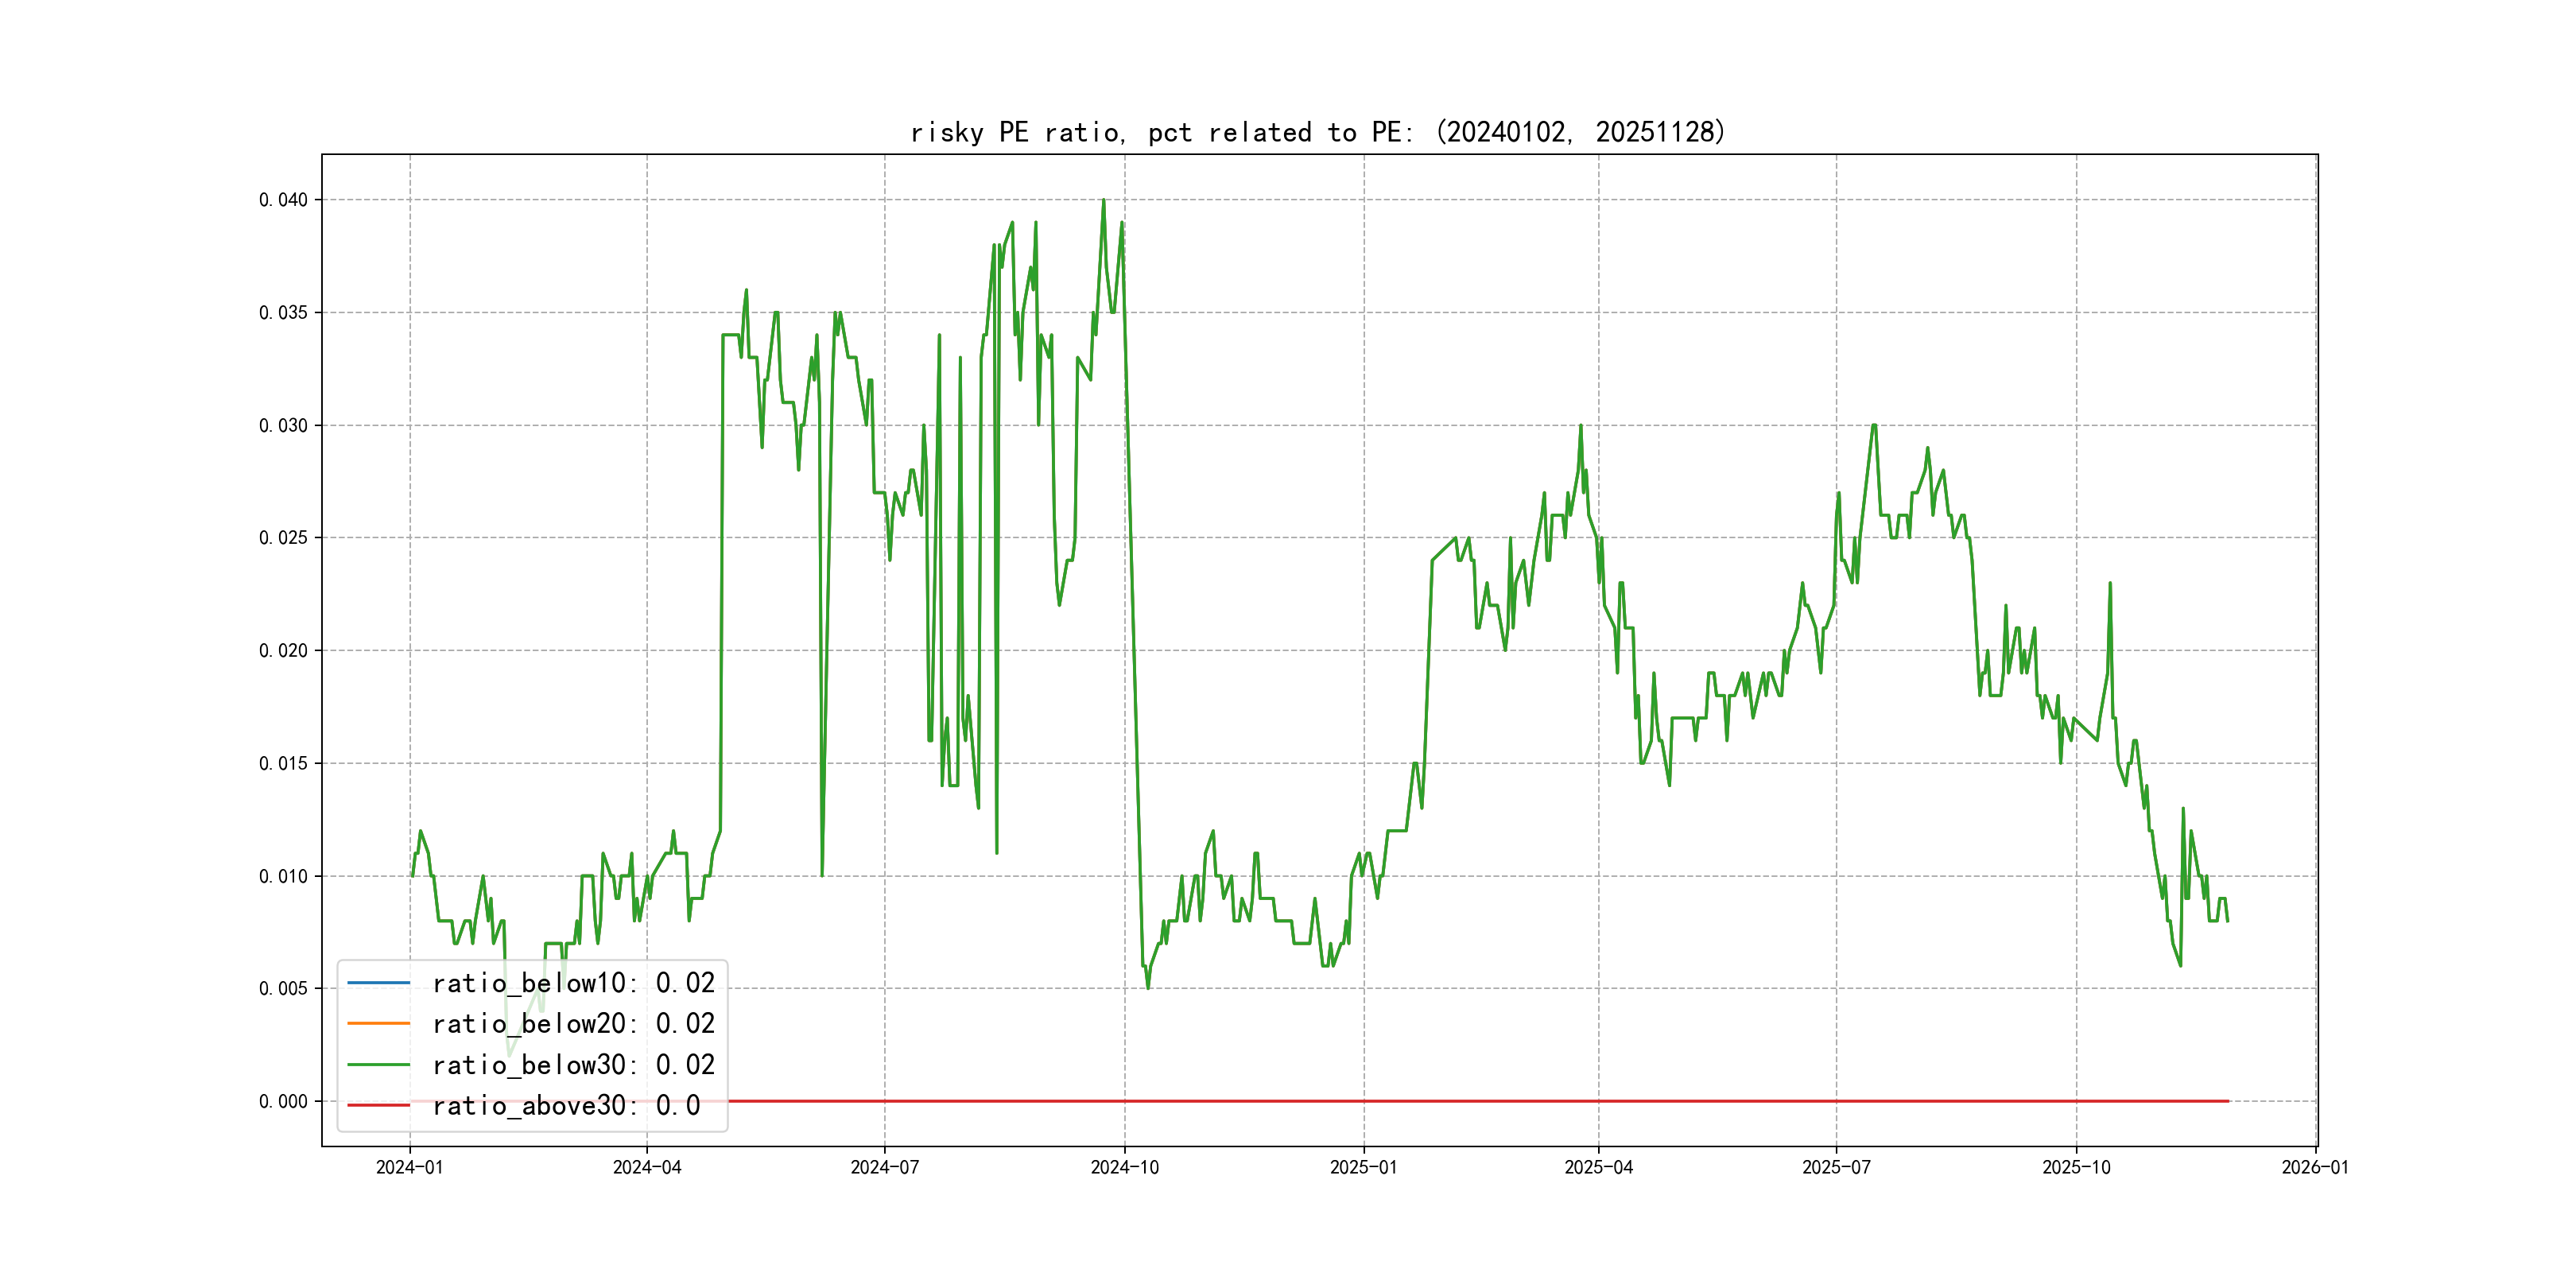Select the 'ratio_above30: 0.0' legend label

[x=566, y=1105]
